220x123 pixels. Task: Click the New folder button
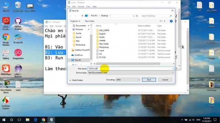tap(89, 21)
